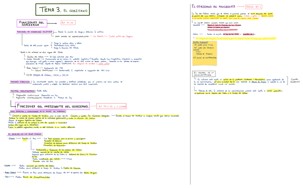Select 'Funciones del Presidente del Gobierno' heading
The image size is (303, 188).
(x=53, y=107)
